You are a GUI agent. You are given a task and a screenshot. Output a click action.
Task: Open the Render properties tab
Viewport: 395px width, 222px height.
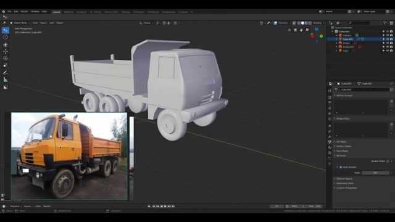pos(330,97)
